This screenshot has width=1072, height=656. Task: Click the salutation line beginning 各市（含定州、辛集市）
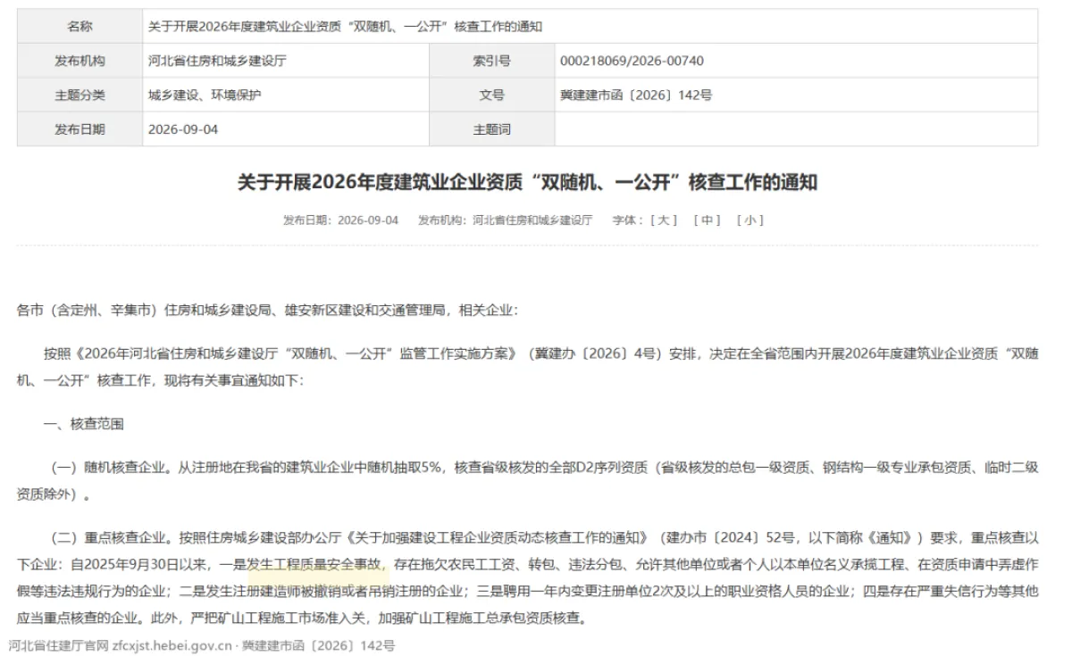(x=267, y=310)
